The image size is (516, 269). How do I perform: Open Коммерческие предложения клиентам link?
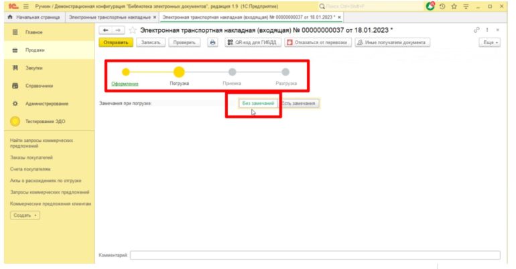(51, 203)
